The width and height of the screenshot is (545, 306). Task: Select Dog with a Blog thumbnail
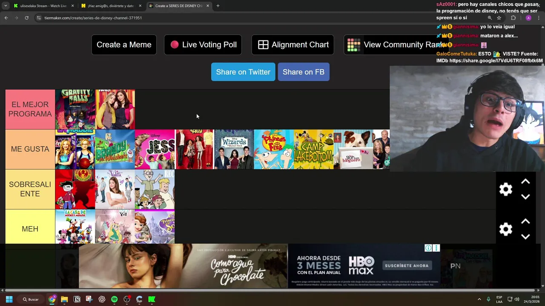353,149
